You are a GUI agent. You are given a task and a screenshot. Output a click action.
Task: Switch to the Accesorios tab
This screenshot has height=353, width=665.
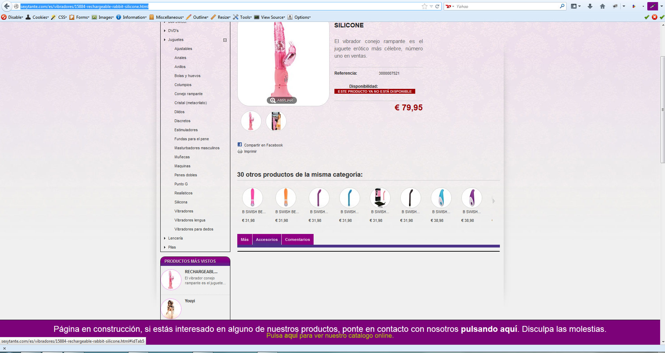[267, 239]
